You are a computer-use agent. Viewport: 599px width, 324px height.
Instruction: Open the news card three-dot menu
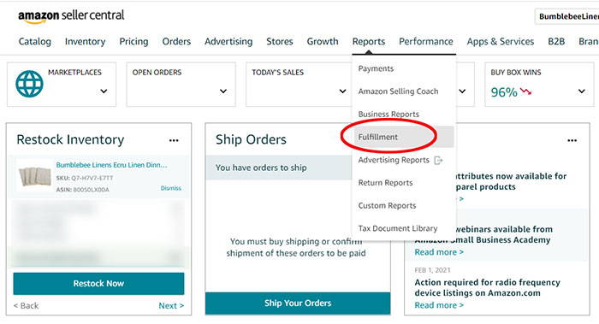(x=572, y=140)
